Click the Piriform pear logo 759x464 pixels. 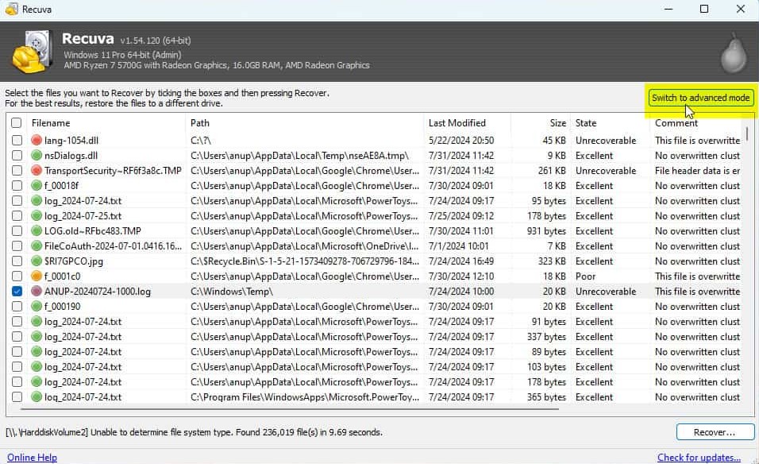[734, 53]
